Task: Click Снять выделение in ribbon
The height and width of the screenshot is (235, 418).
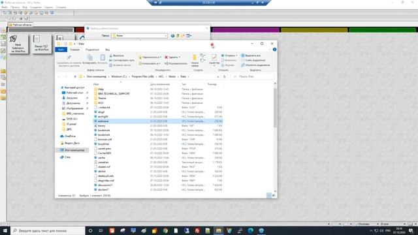Action: point(253,60)
